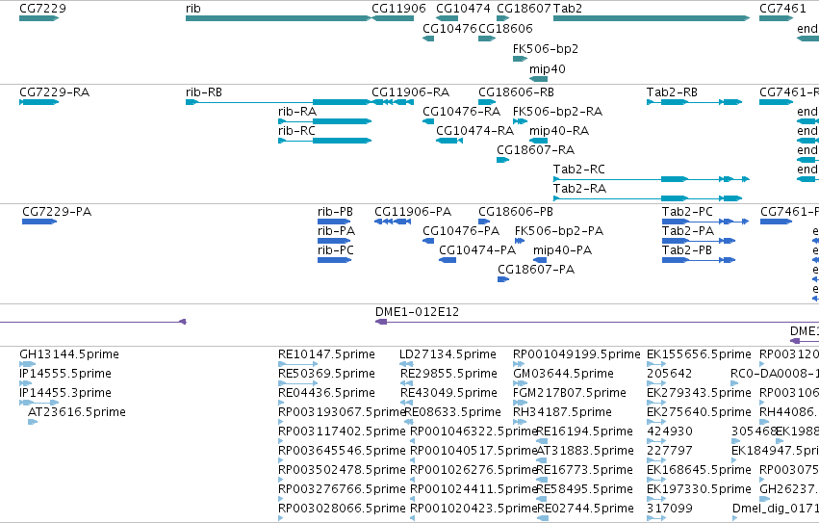
Task: Select the Tab2-PB protein
Action: [699, 260]
